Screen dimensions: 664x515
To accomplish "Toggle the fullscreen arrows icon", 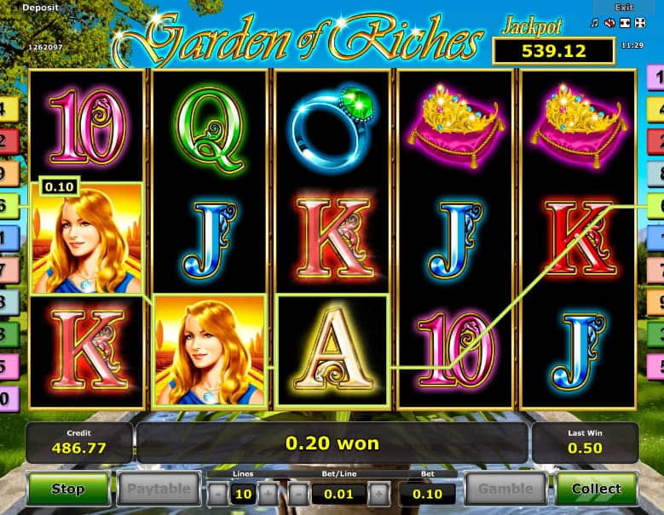I will click(640, 23).
